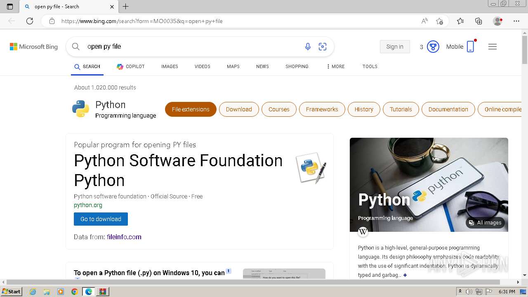Switch to the VIDEOS tab
The height and width of the screenshot is (297, 528).
(202, 66)
